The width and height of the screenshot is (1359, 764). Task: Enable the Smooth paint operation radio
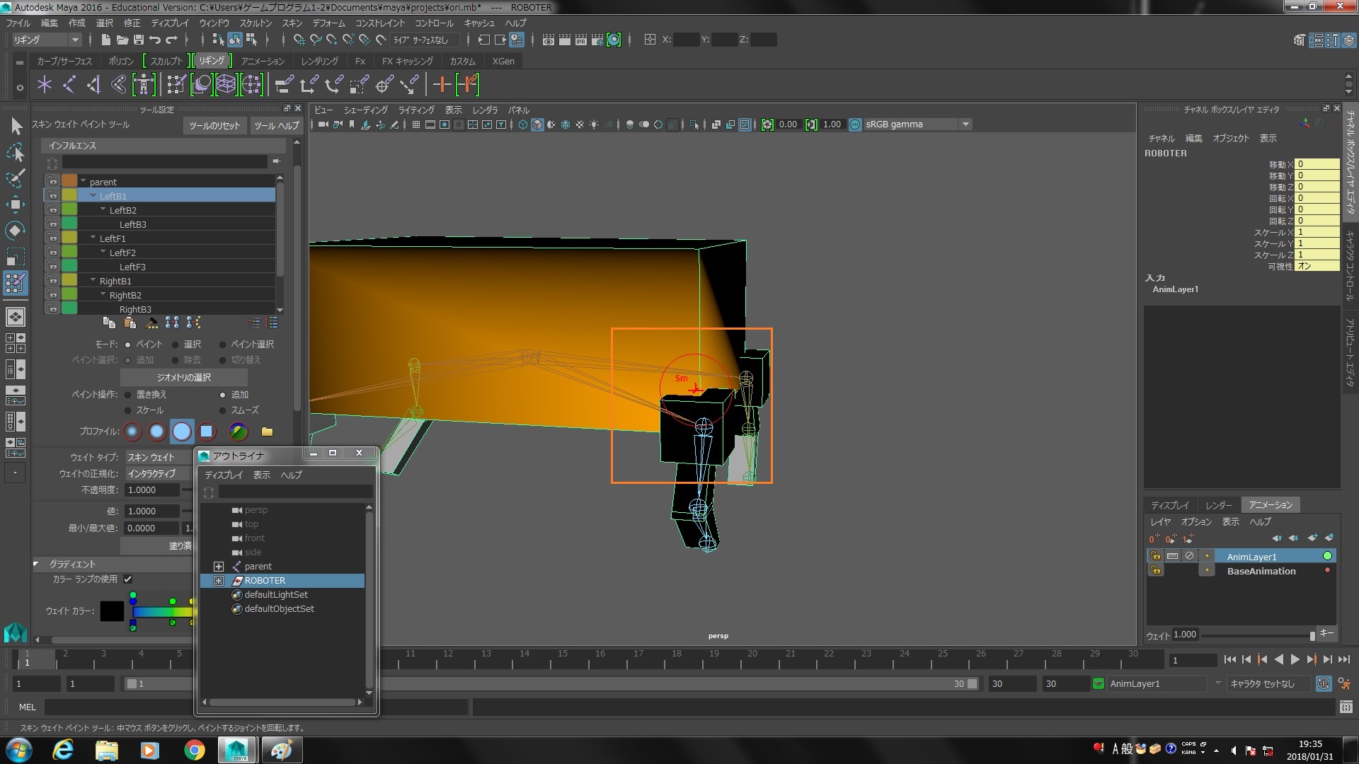coord(223,410)
